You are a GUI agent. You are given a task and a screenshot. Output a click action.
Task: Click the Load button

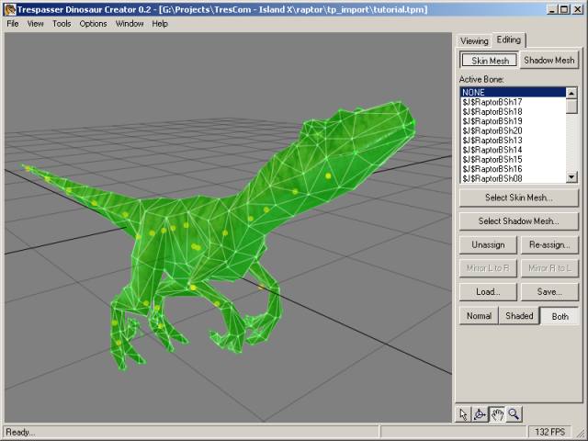(x=488, y=292)
